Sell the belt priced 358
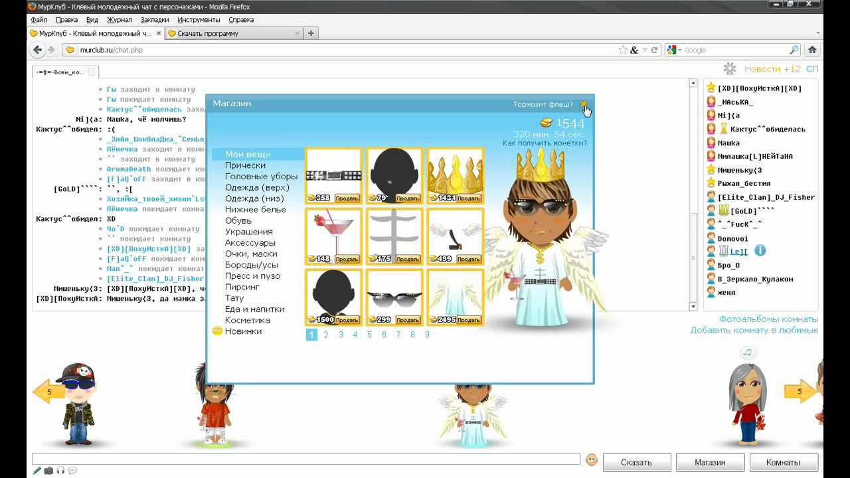The width and height of the screenshot is (850, 478). (347, 199)
